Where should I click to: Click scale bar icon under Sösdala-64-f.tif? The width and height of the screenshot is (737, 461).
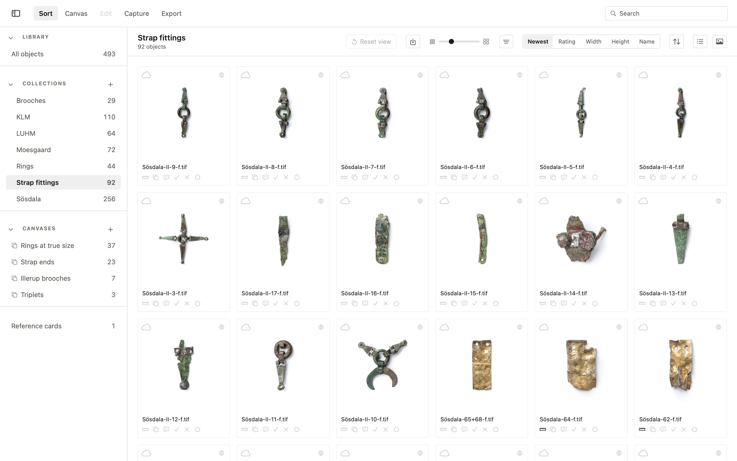coord(543,429)
